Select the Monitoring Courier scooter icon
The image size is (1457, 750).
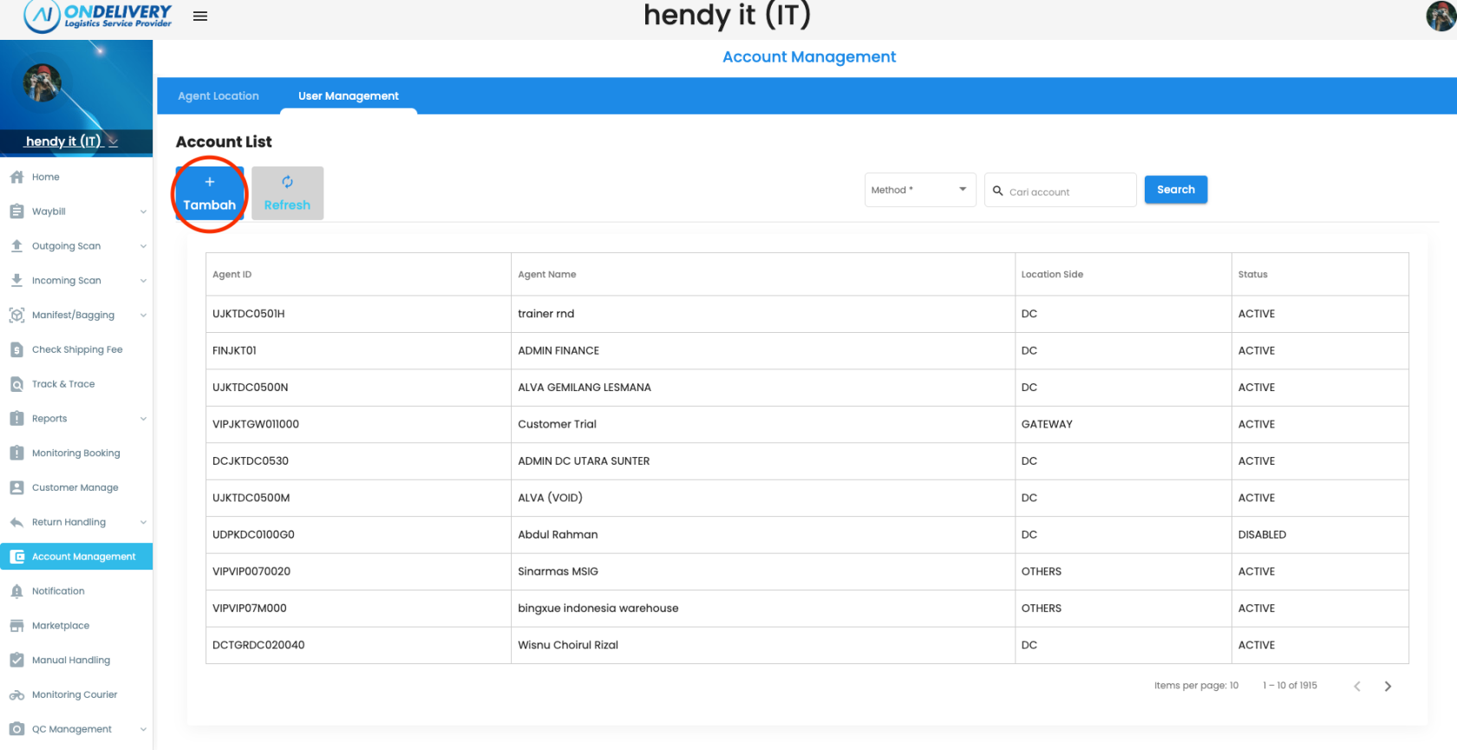pyautogui.click(x=16, y=695)
